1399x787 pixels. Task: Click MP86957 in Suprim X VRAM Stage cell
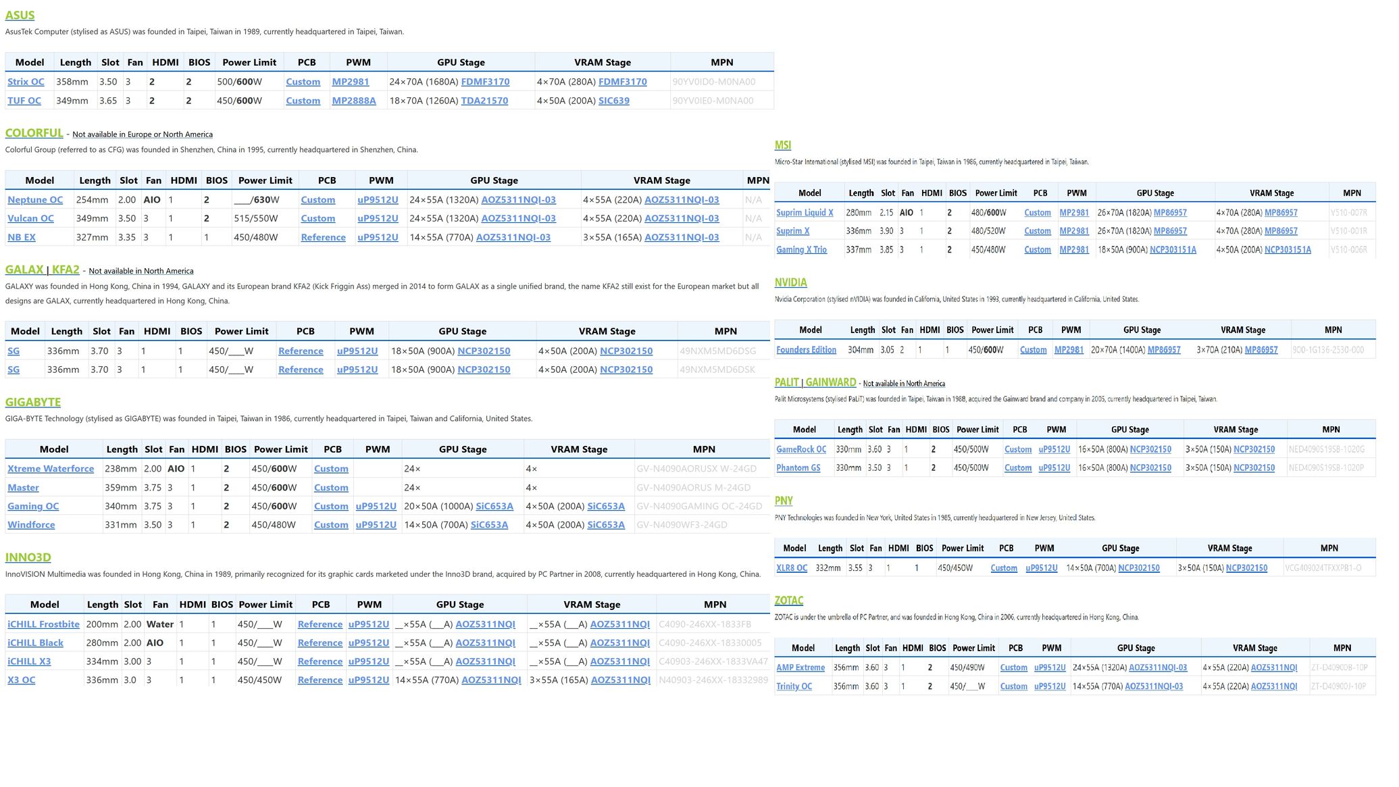(1281, 231)
